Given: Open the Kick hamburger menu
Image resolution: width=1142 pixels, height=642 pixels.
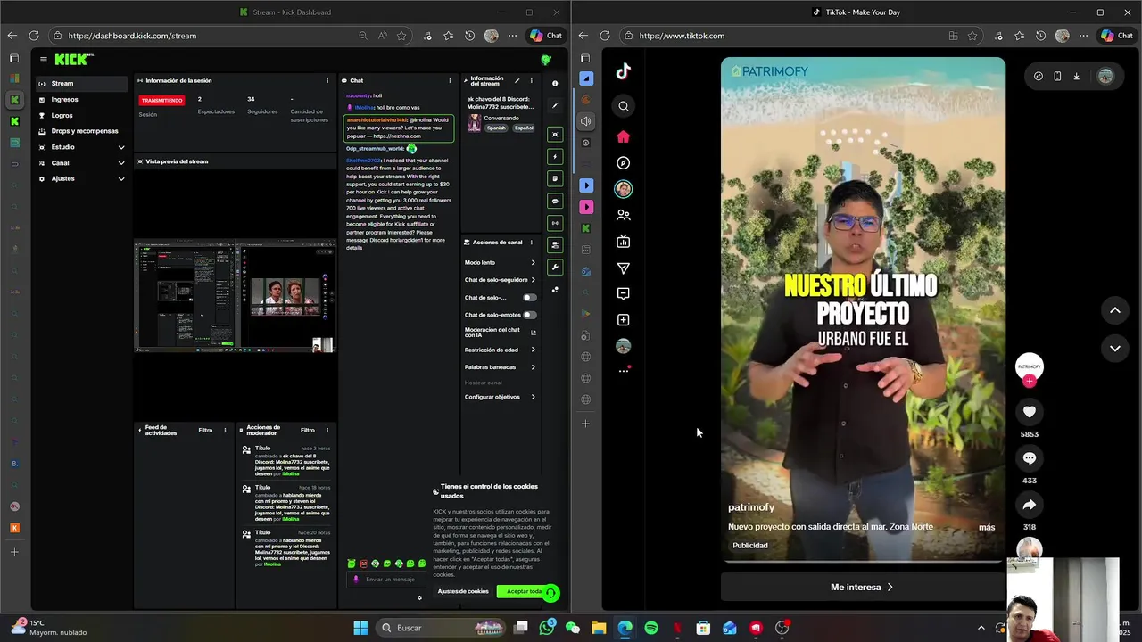Looking at the screenshot, I should tap(43, 60).
